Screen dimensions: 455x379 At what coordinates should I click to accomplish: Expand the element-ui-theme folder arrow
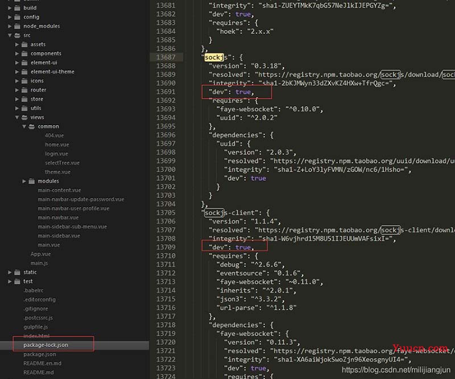(x=17, y=72)
